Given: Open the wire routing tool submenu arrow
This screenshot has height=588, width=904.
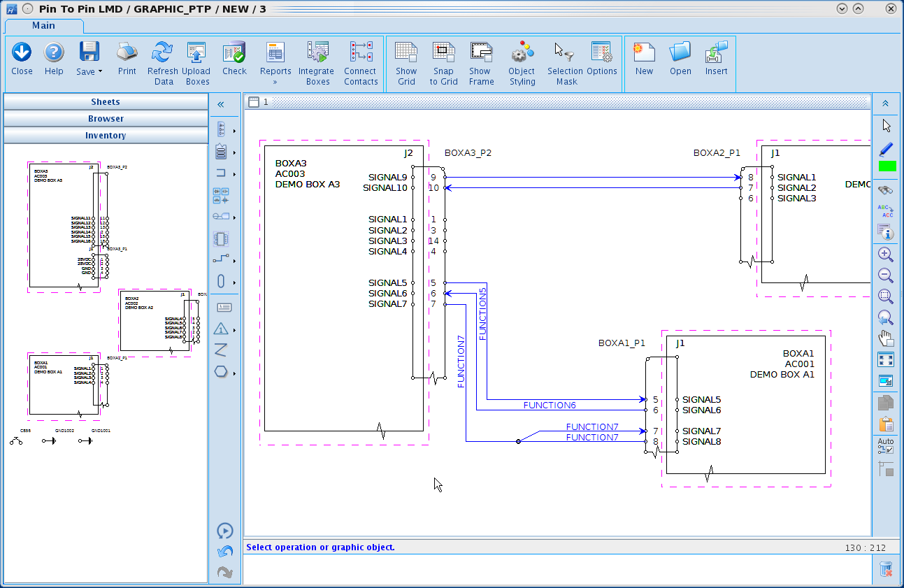Looking at the screenshot, I should click(234, 261).
